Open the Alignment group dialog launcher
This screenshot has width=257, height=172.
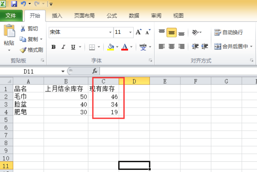pyautogui.click(x=251, y=60)
